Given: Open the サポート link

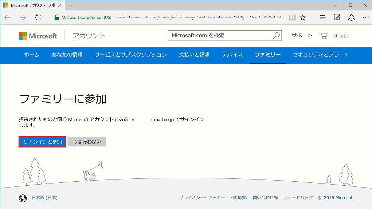Looking at the screenshot, I should 302,35.
